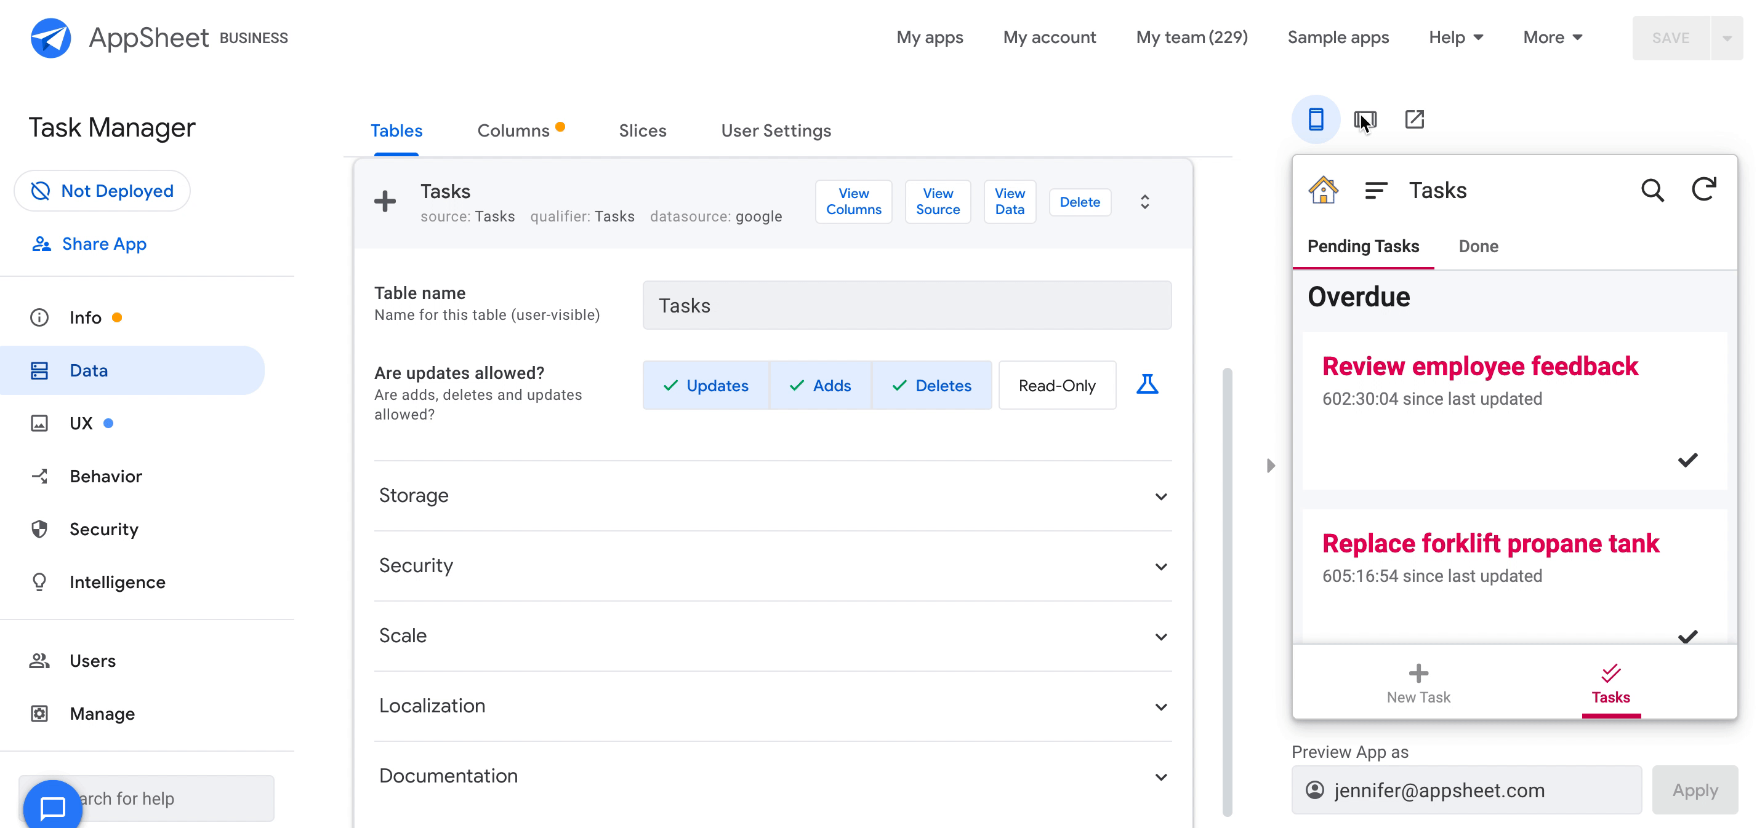
Task: Open the Done tab in preview
Action: pyautogui.click(x=1478, y=246)
